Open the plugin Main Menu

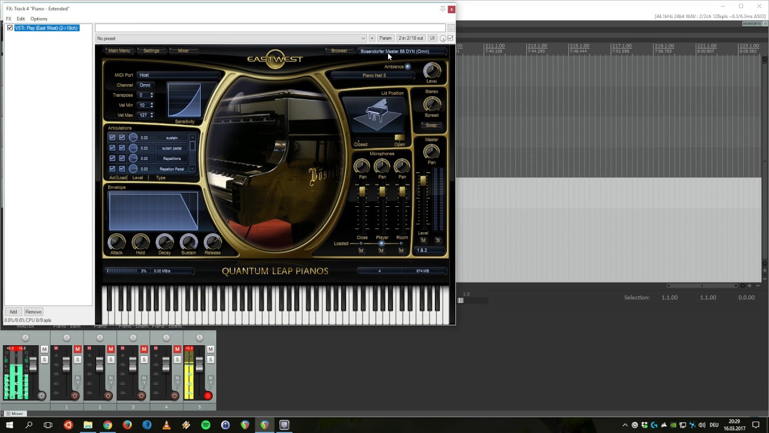(x=119, y=51)
